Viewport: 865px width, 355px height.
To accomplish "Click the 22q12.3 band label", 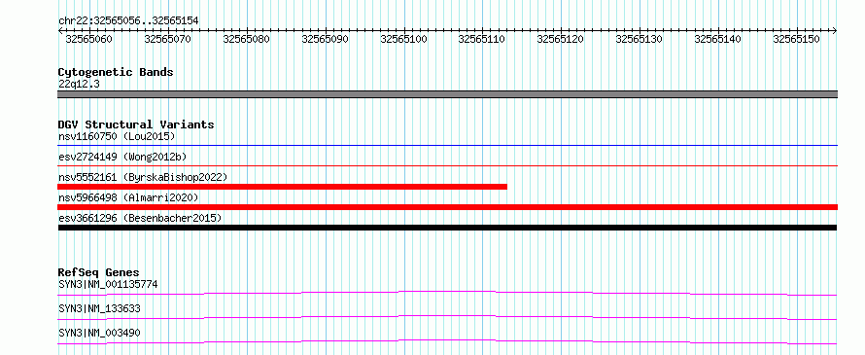I will (x=79, y=85).
